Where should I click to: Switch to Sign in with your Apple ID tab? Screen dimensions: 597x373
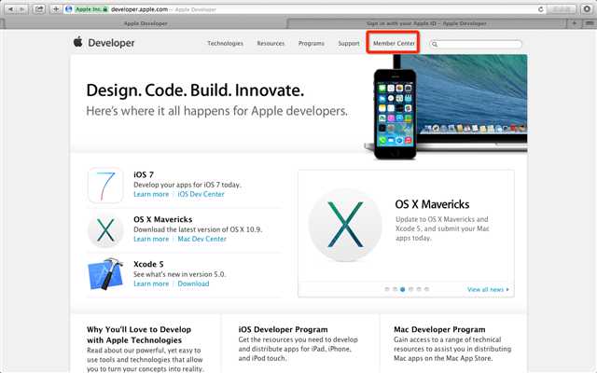pyautogui.click(x=426, y=23)
